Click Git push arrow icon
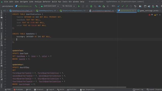This screenshot has width=162, height=91. click(127, 6)
